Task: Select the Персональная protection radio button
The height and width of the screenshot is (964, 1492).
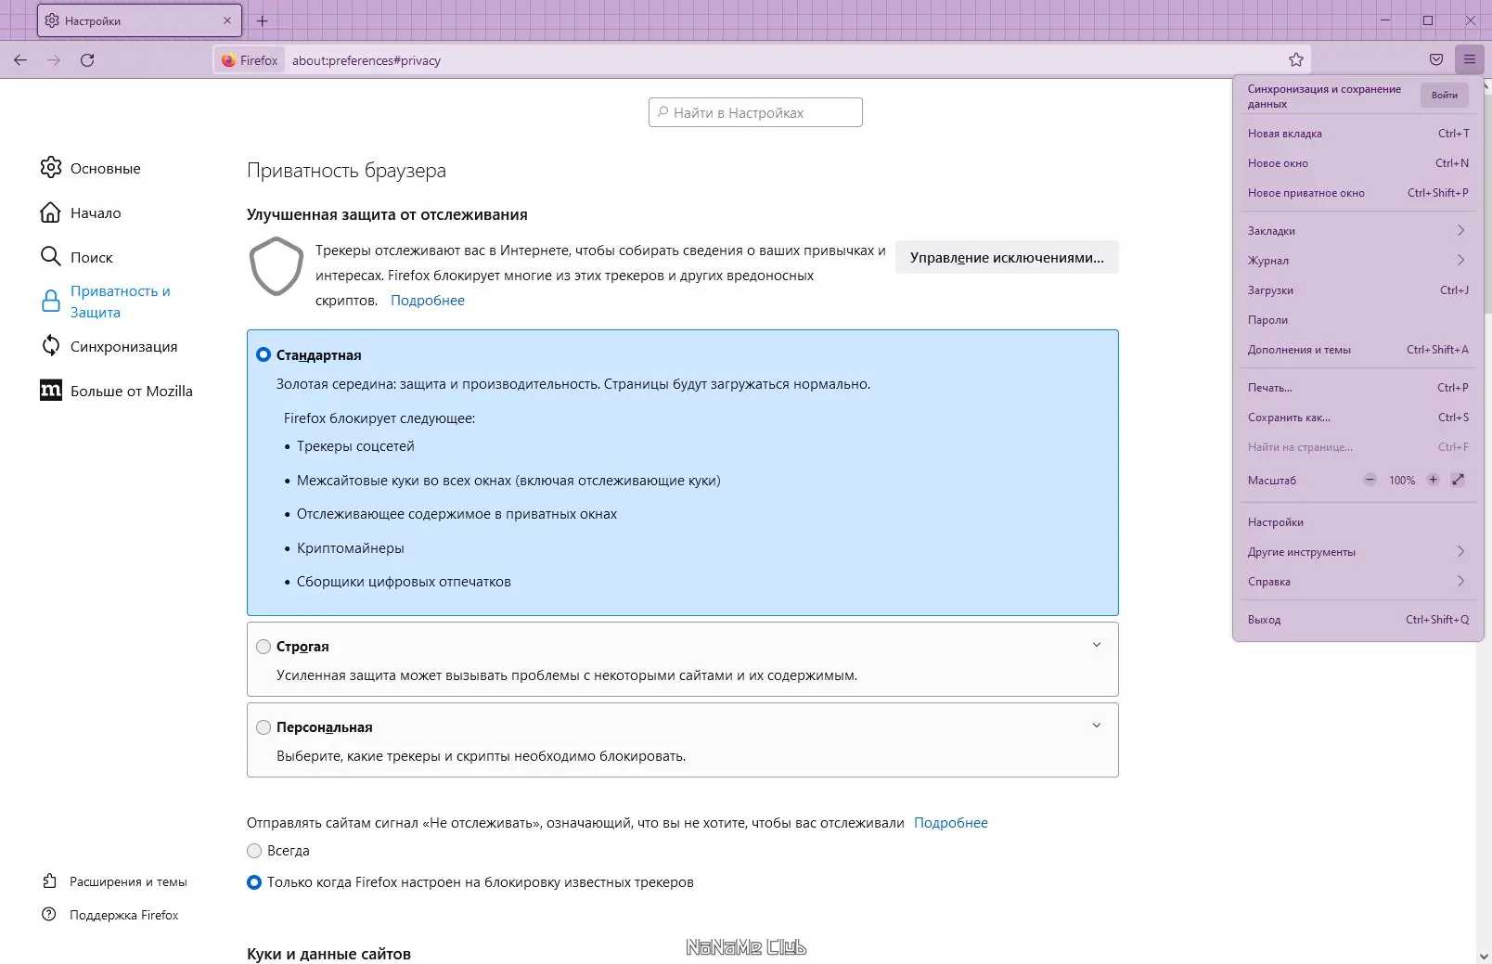Action: [x=264, y=727]
